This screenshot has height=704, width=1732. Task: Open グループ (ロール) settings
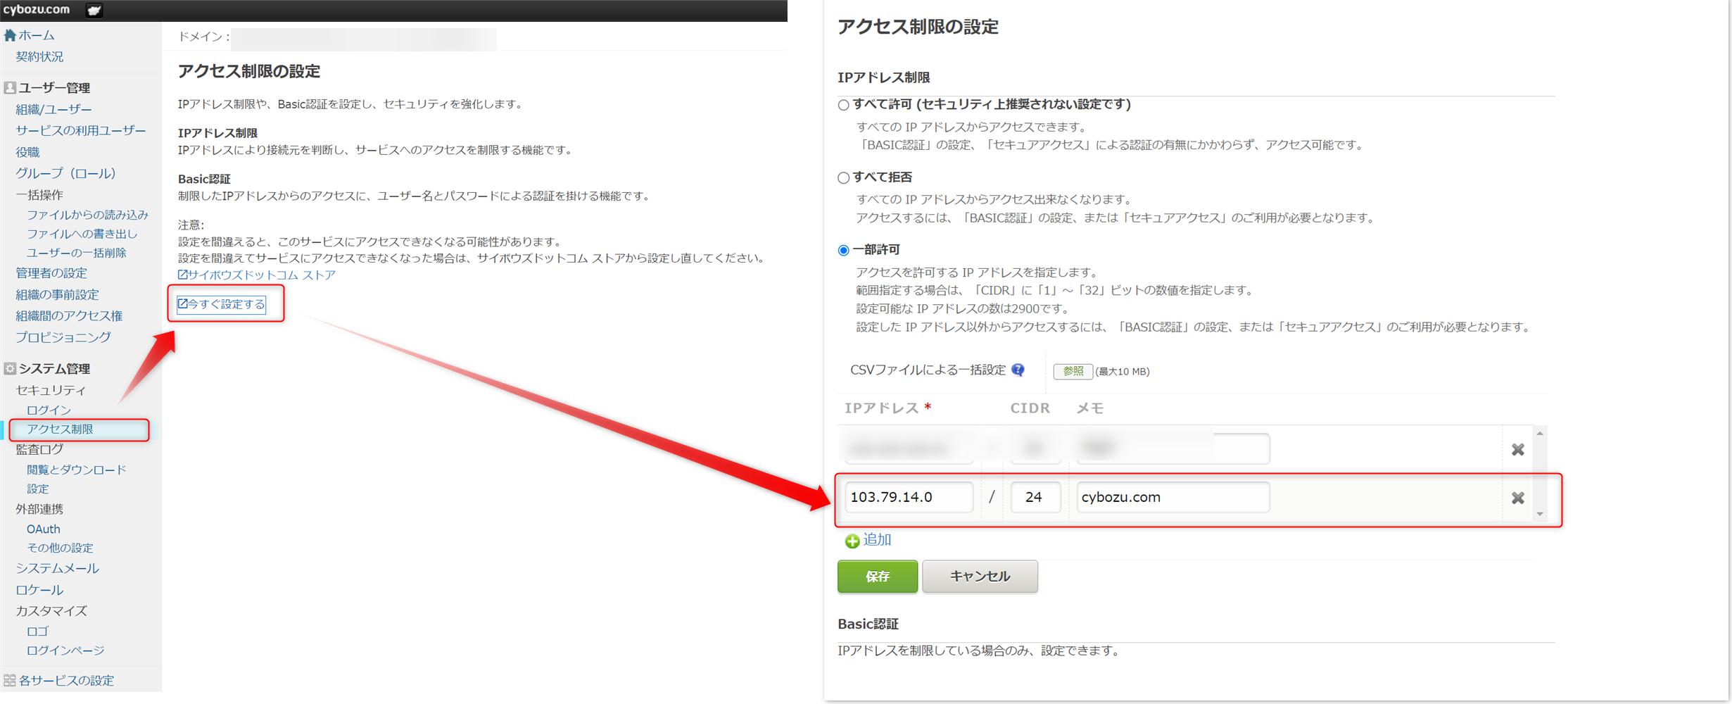click(65, 173)
